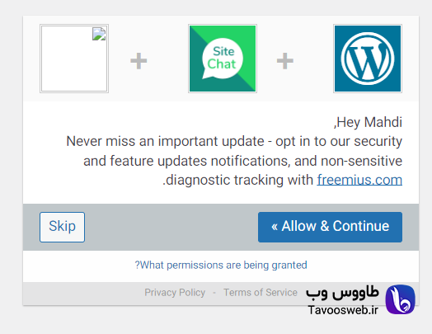Click the Allow & Continue button
Image resolution: width=432 pixels, height=334 pixels.
(x=330, y=227)
